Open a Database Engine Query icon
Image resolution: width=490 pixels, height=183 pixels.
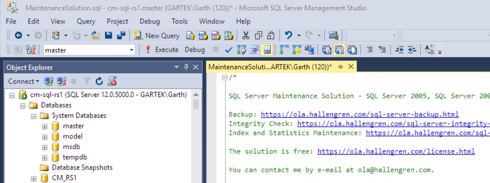click(190, 36)
